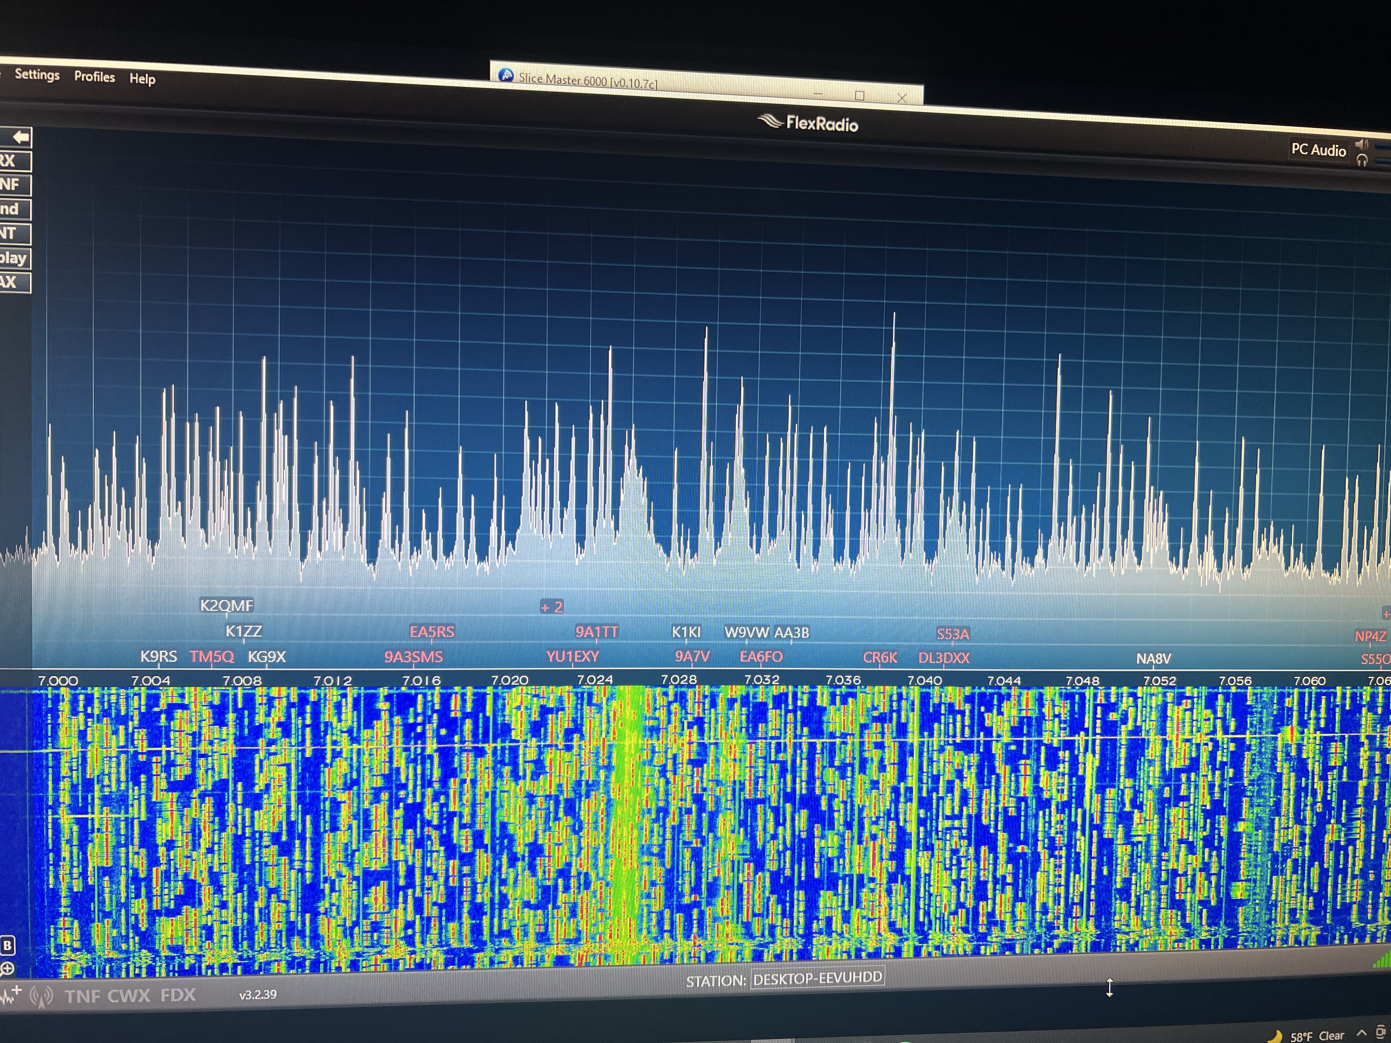This screenshot has width=1391, height=1043.
Task: Select the K1KI spot label
Action: click(686, 632)
